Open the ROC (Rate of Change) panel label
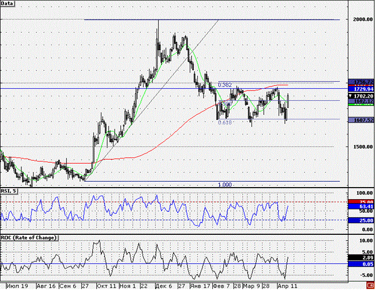Image resolution: width=375 pixels, height=292 pixels. pyautogui.click(x=29, y=238)
